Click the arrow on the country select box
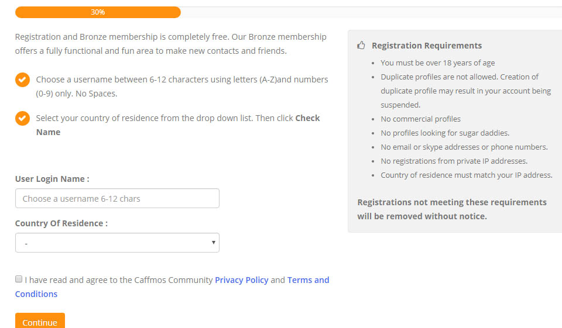This screenshot has width=562, height=328. pyautogui.click(x=214, y=243)
